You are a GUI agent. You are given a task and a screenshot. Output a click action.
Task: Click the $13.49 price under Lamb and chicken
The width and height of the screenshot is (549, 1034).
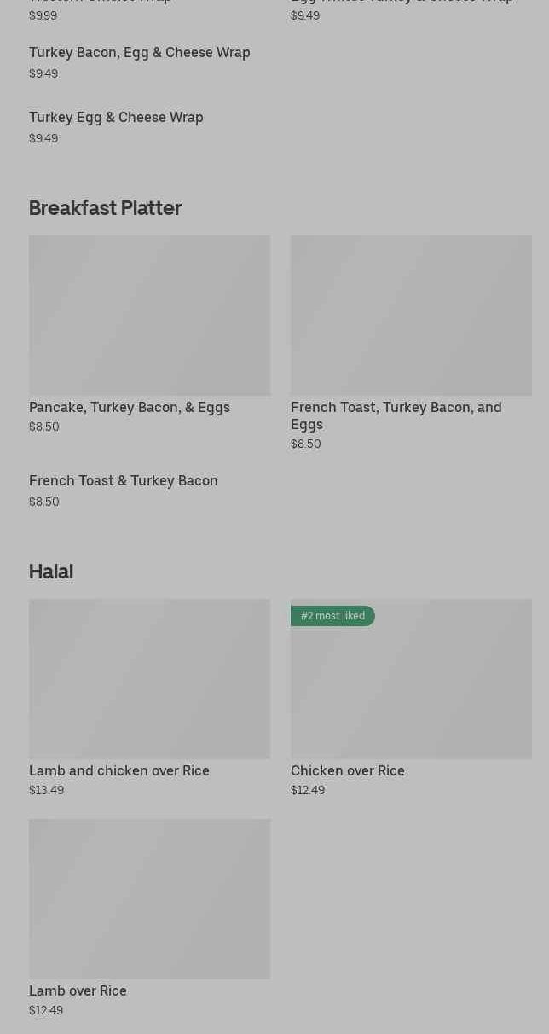(x=46, y=790)
